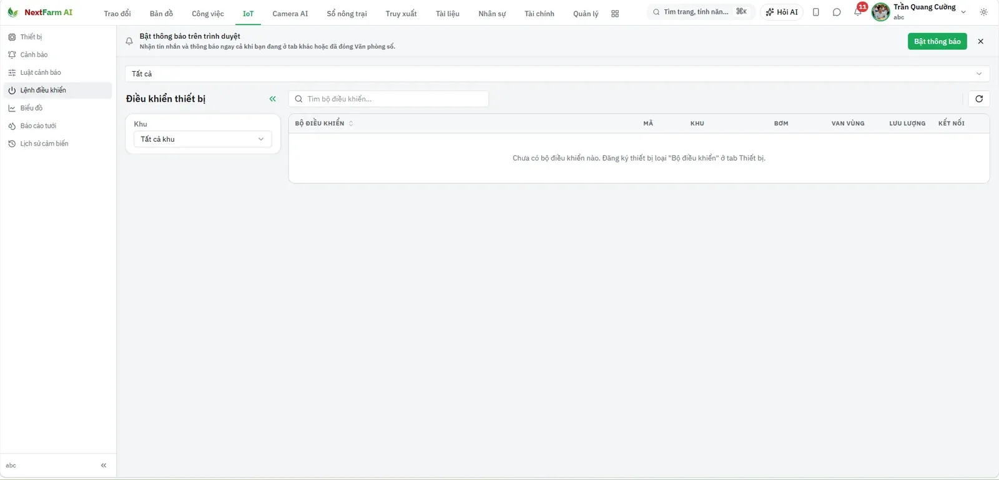Open the Hỏi AI assistant

tap(782, 12)
